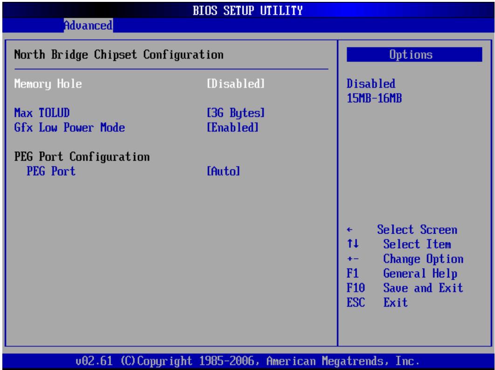Click the plus-minus Change Option icon

(x=353, y=259)
